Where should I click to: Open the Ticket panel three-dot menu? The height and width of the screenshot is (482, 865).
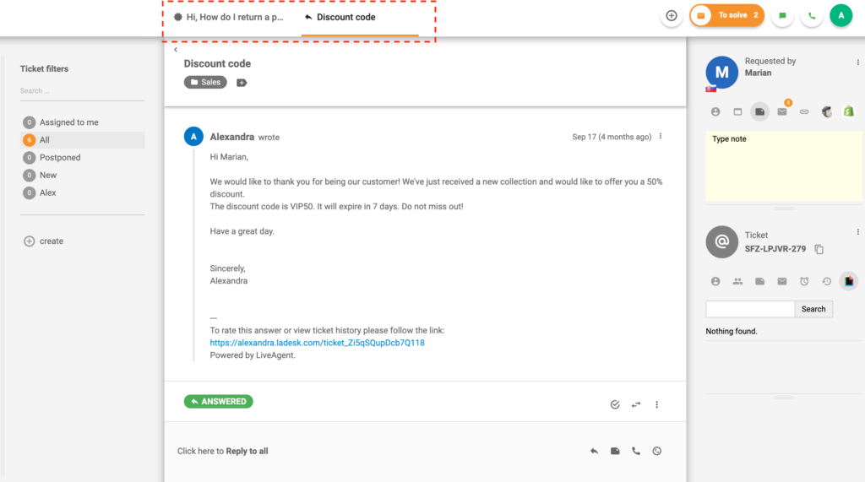pos(857,232)
